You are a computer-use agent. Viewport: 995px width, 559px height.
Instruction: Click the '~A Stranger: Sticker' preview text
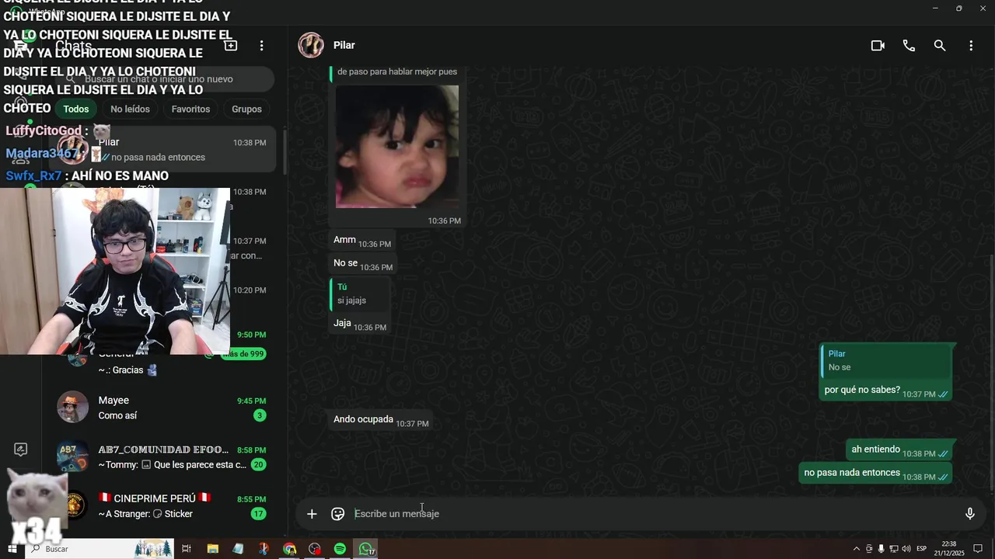145,514
